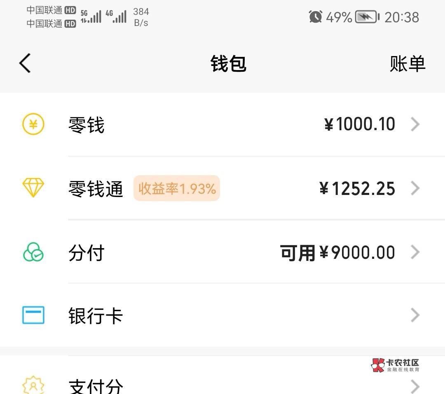Tap the 支付分 badge icon
The image size is (445, 394).
33,385
